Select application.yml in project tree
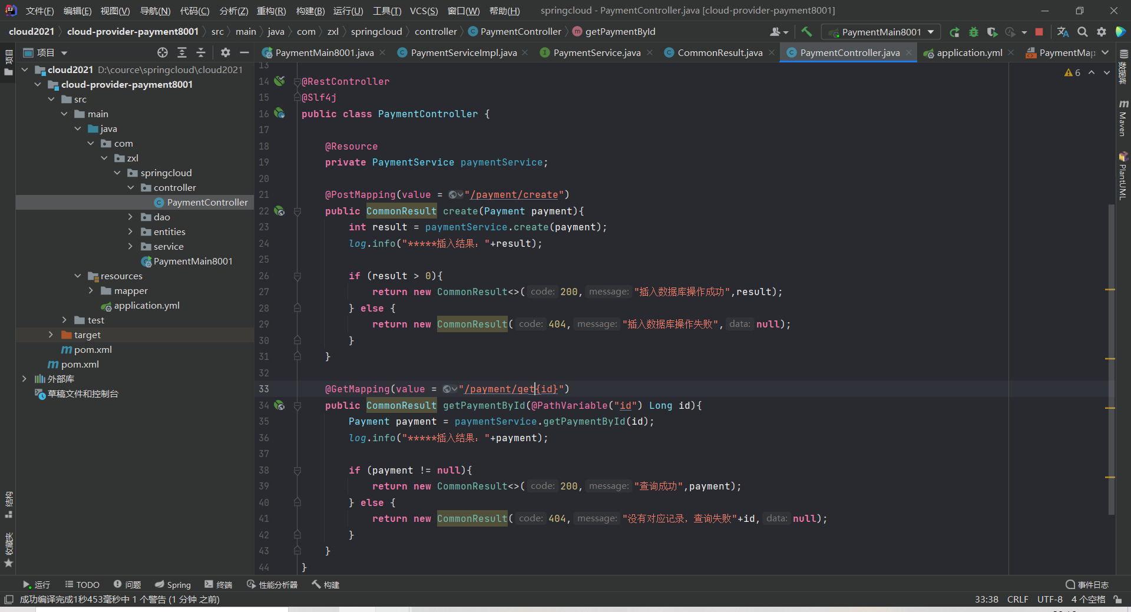The height and width of the screenshot is (612, 1131). [x=147, y=305]
